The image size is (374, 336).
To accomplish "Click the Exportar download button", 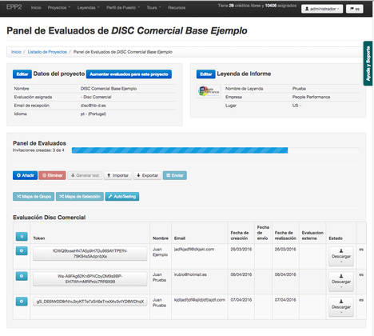I will pos(147,175).
